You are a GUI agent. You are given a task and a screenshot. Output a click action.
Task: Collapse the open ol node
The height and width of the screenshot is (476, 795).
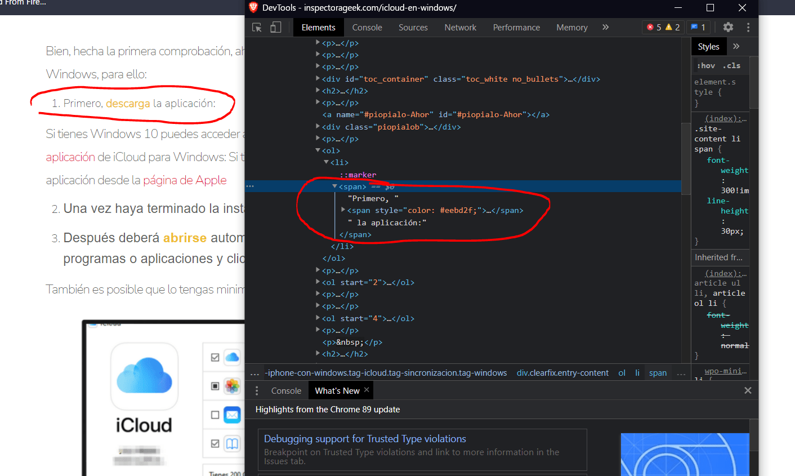[318, 150]
